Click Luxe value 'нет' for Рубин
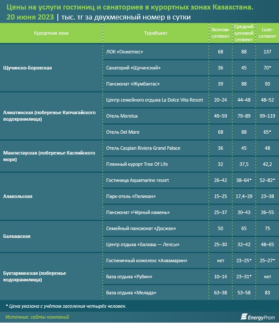 [x=267, y=277]
